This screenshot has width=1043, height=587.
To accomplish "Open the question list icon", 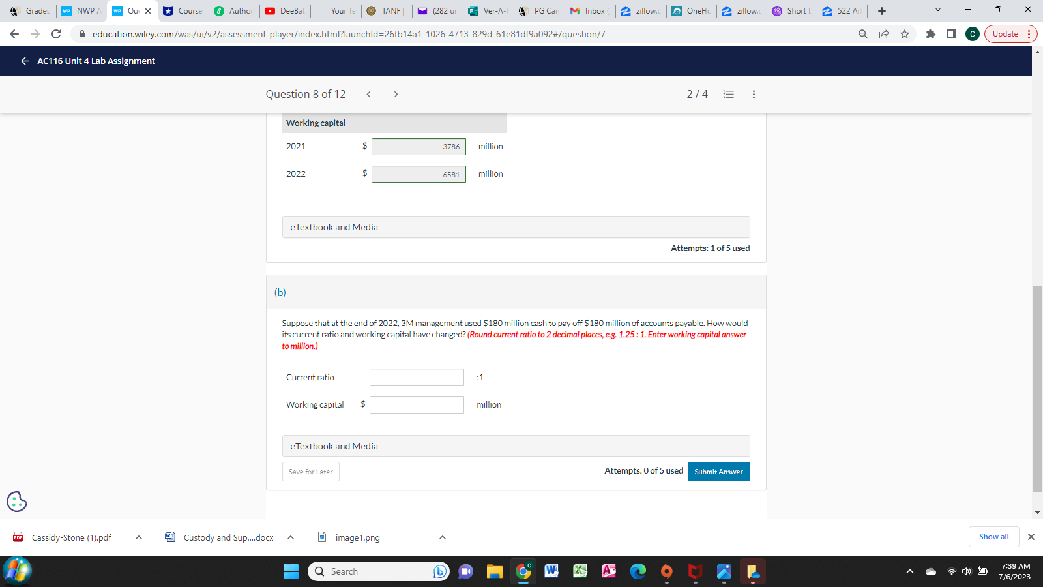I will point(728,94).
